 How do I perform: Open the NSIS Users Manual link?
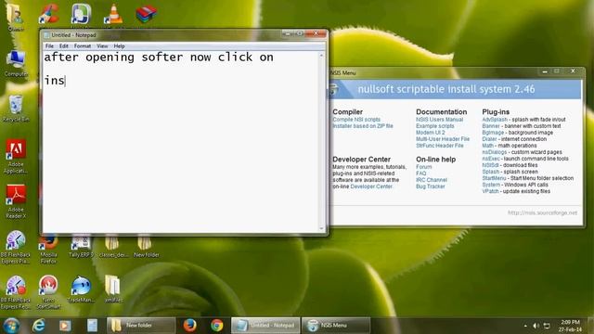[439, 120]
